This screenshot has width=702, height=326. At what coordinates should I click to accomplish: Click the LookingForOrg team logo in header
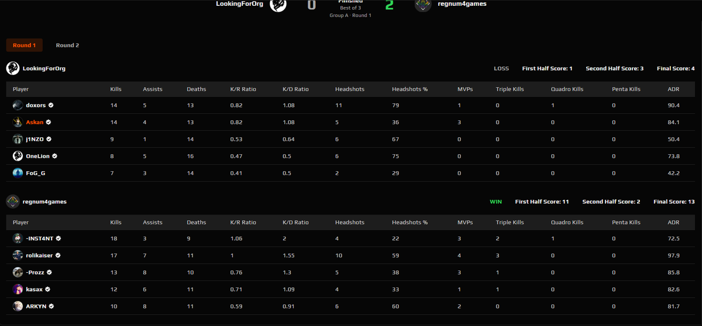[x=278, y=5]
